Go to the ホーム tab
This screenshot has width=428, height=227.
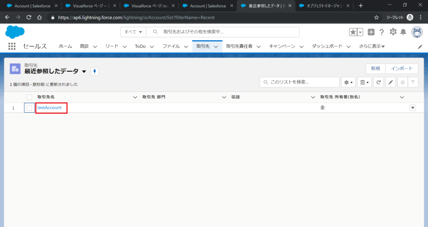pos(65,46)
